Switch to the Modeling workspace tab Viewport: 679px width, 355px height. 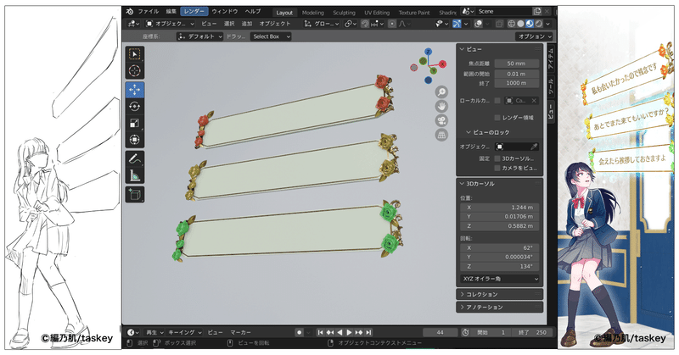(x=312, y=13)
